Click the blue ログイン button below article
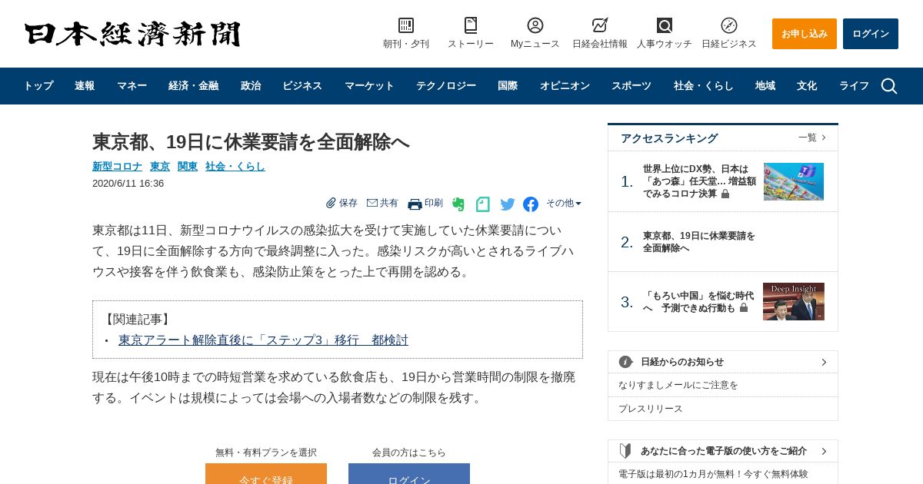This screenshot has width=923, height=484. (x=409, y=474)
